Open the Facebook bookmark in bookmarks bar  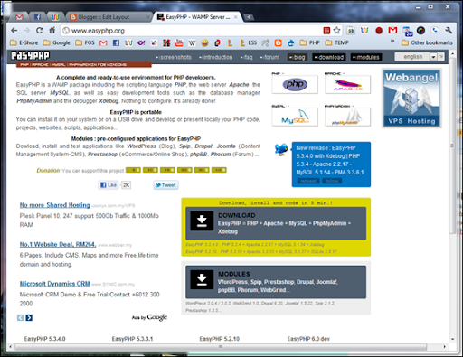(x=116, y=43)
